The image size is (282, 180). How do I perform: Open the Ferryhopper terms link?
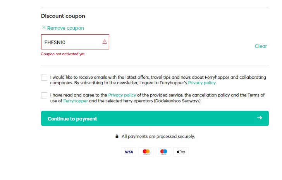pos(76,101)
